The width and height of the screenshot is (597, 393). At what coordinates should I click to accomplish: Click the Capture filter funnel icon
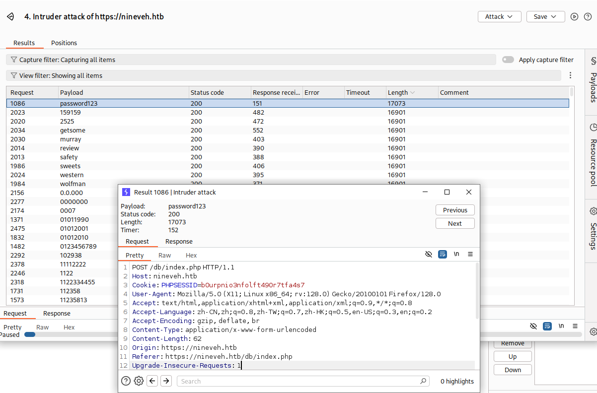[x=14, y=60]
